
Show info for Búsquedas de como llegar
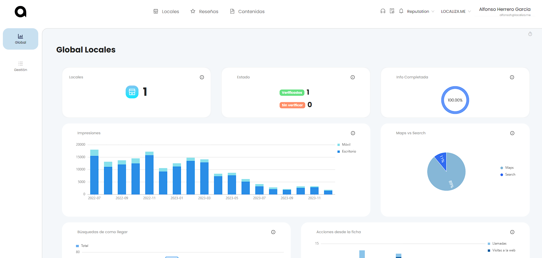(x=273, y=232)
